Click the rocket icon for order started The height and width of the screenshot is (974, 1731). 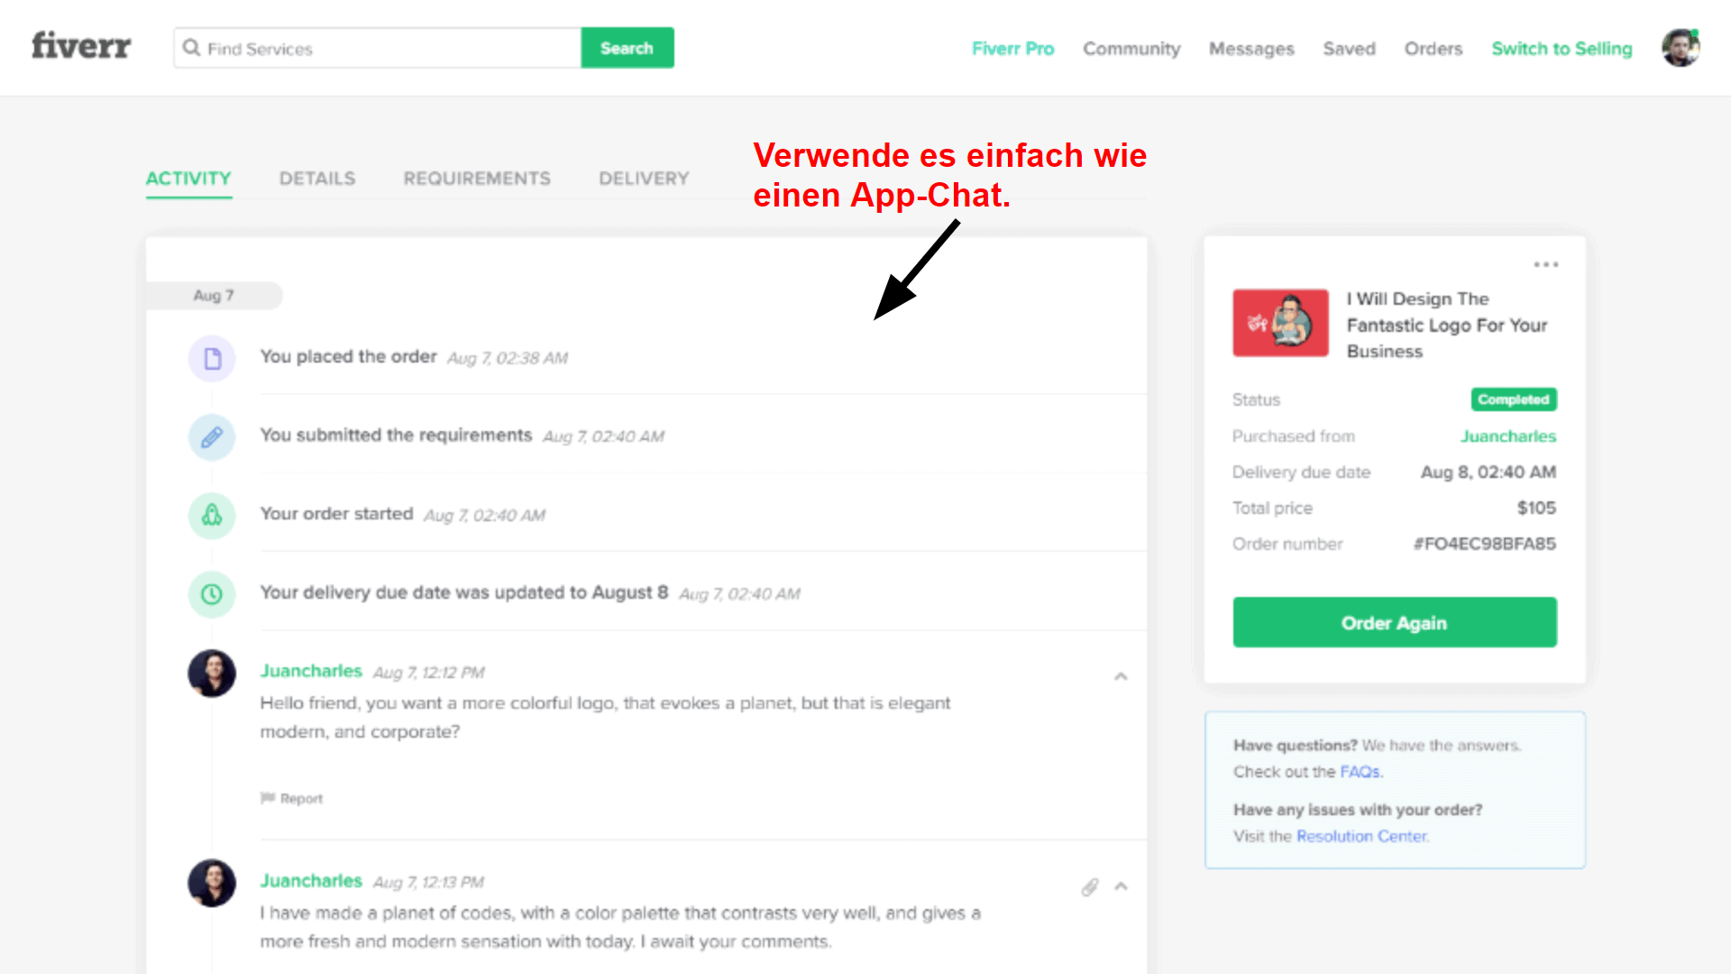tap(212, 516)
